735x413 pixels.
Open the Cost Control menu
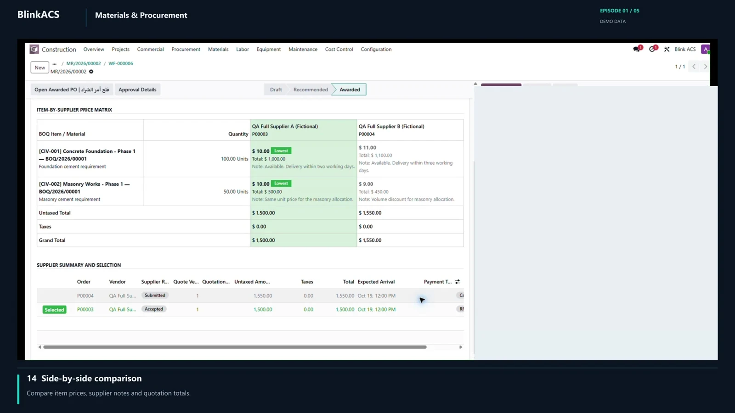(x=339, y=49)
